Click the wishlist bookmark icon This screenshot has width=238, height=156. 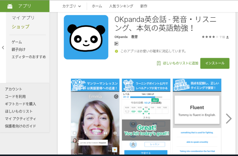tap(159, 63)
